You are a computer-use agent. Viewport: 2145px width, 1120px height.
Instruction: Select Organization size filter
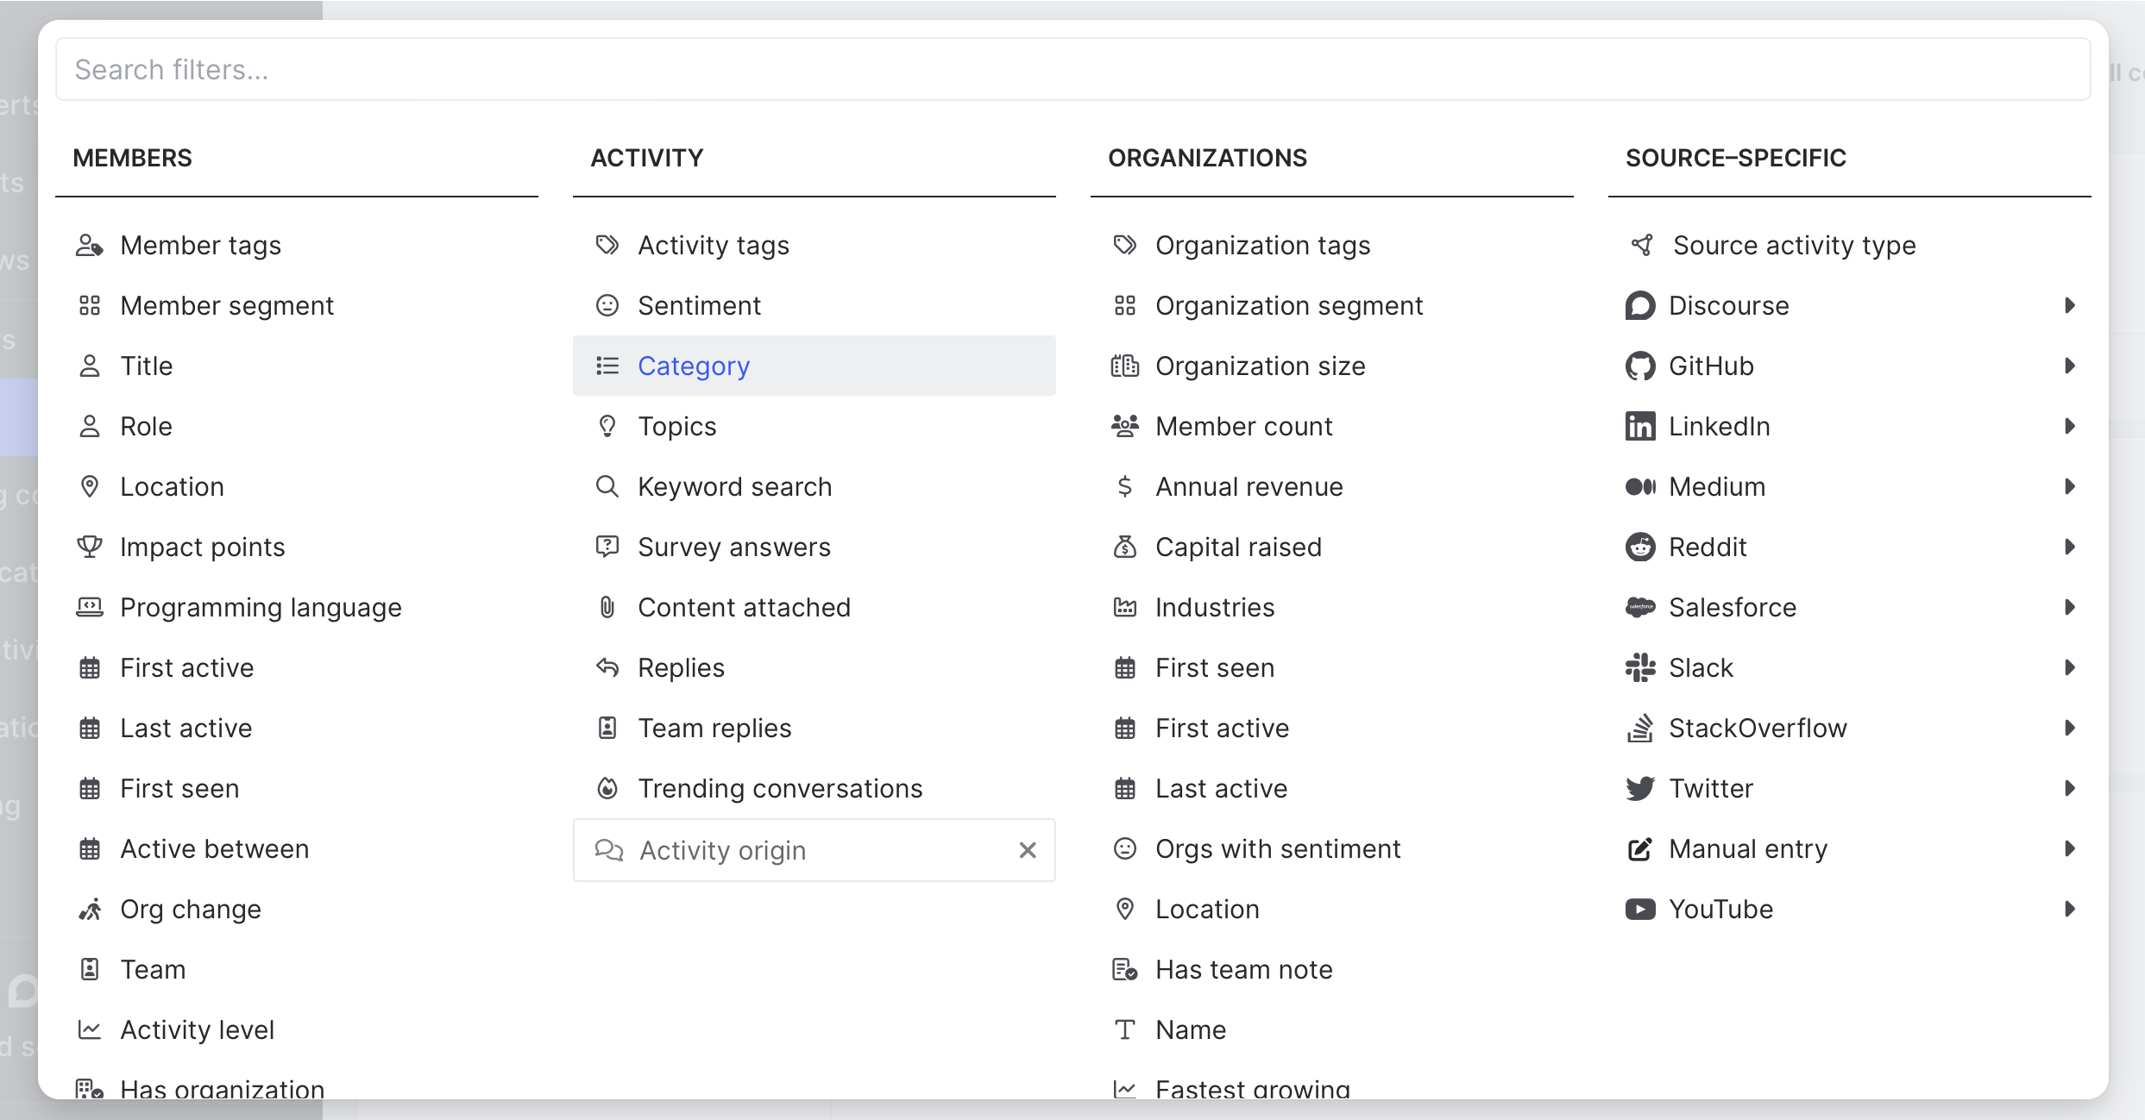point(1260,366)
